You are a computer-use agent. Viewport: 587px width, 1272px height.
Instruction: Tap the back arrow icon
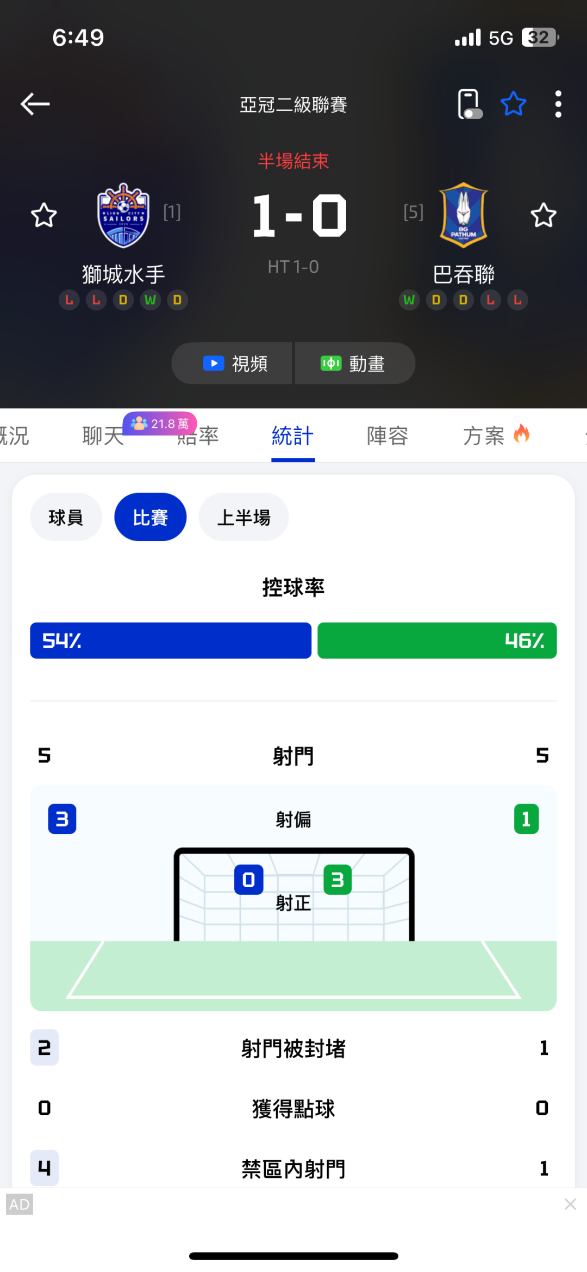click(x=35, y=104)
